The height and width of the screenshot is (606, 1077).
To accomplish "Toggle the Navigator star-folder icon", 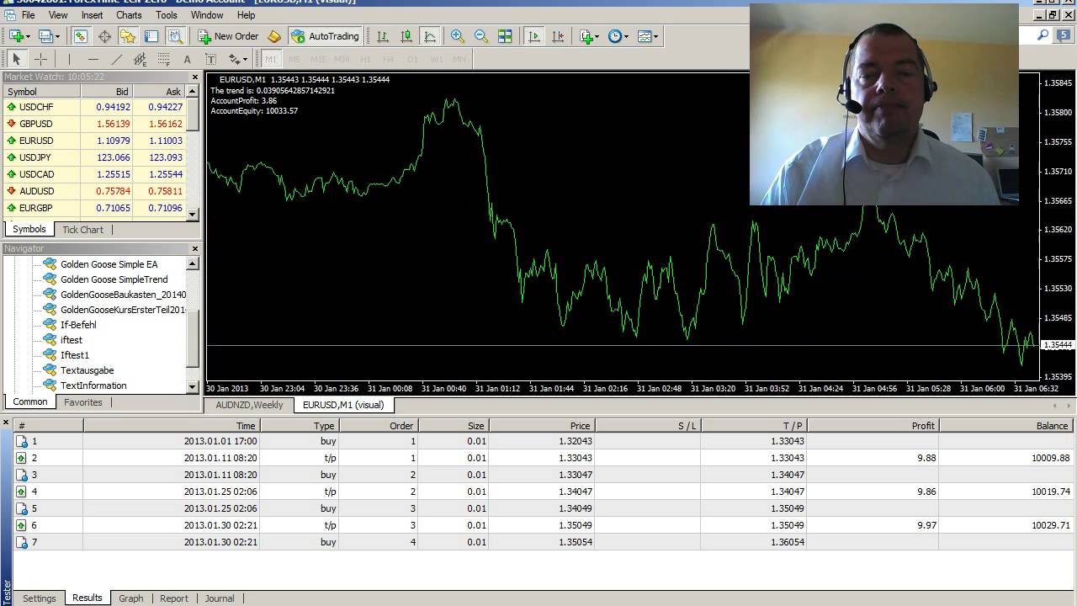I will tap(128, 36).
